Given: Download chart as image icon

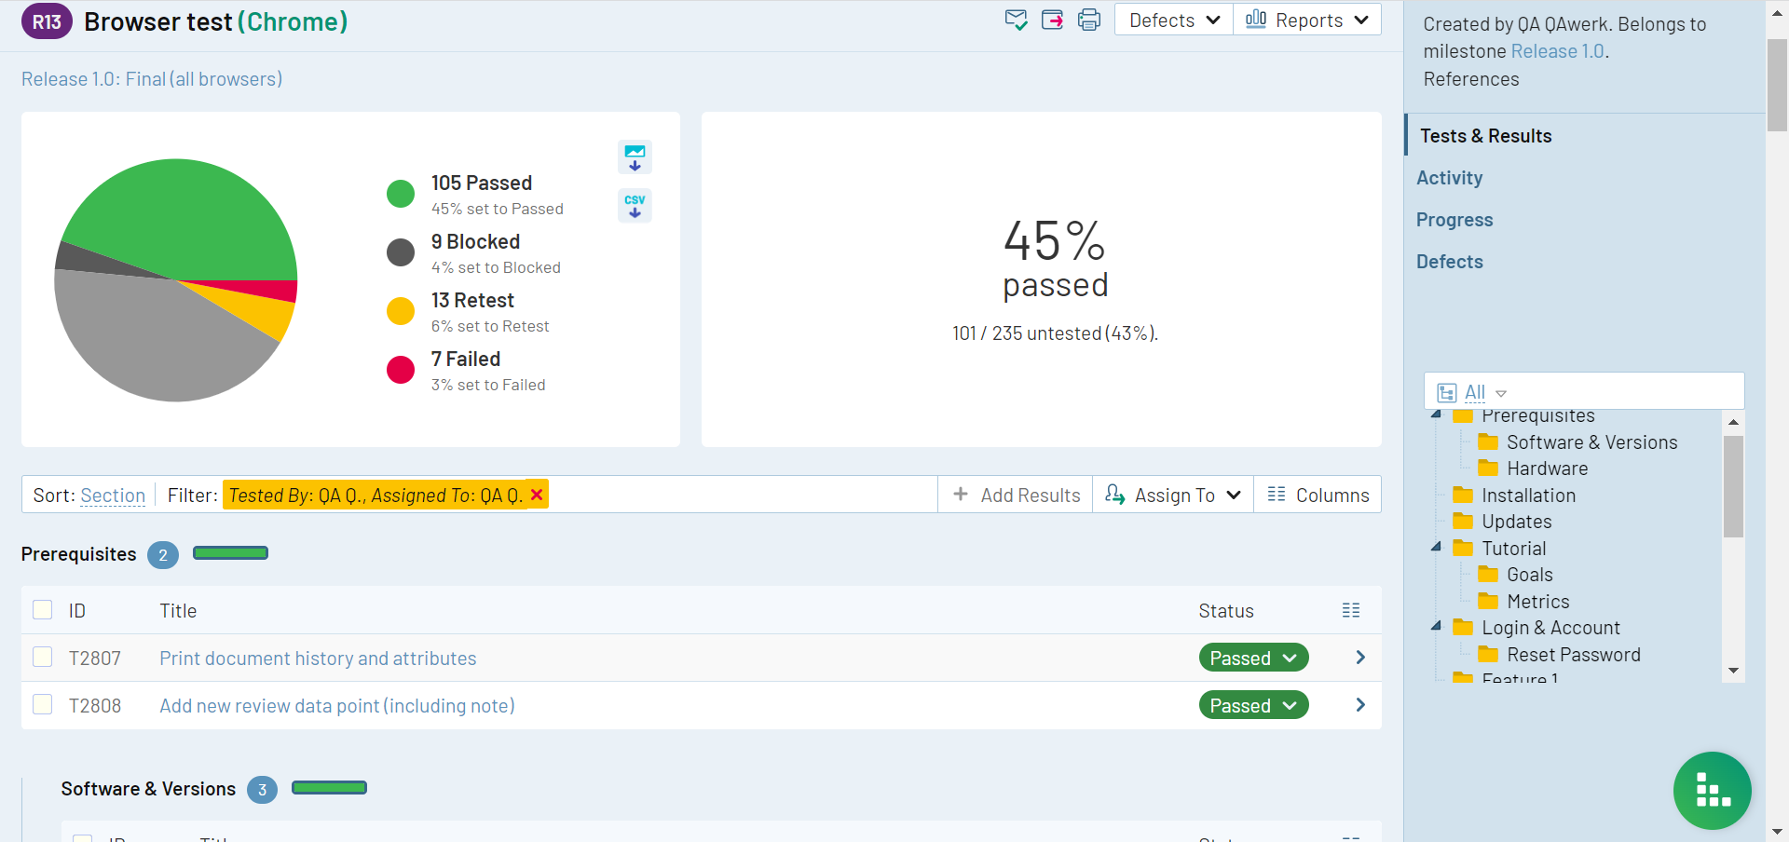Looking at the screenshot, I should [x=635, y=157].
